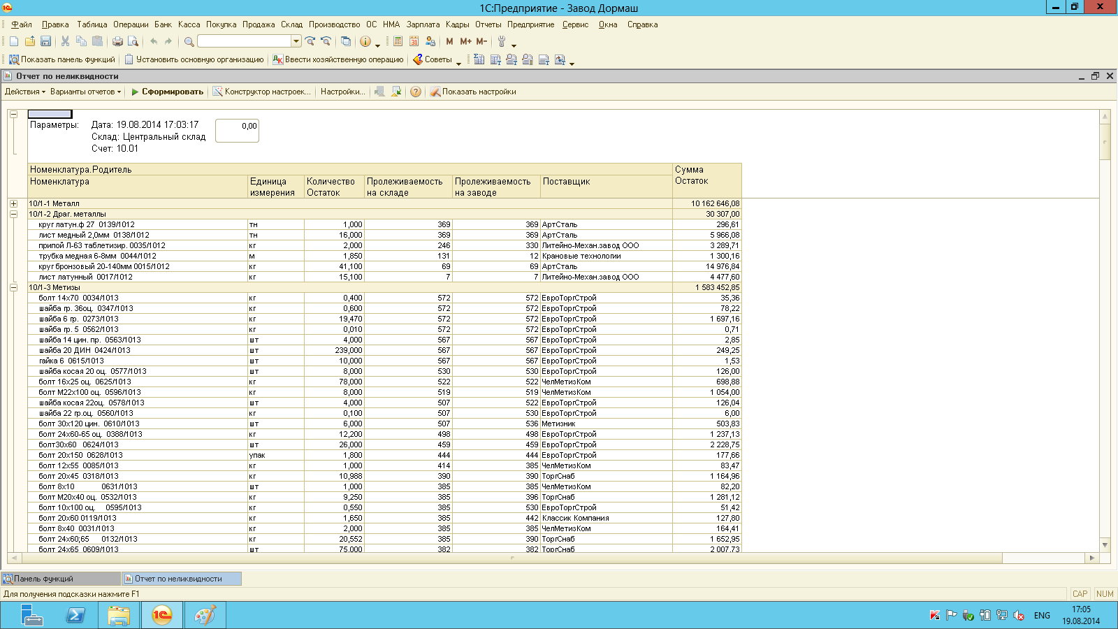The width and height of the screenshot is (1118, 629).
Task: Click the Find next icon
Action: [310, 42]
